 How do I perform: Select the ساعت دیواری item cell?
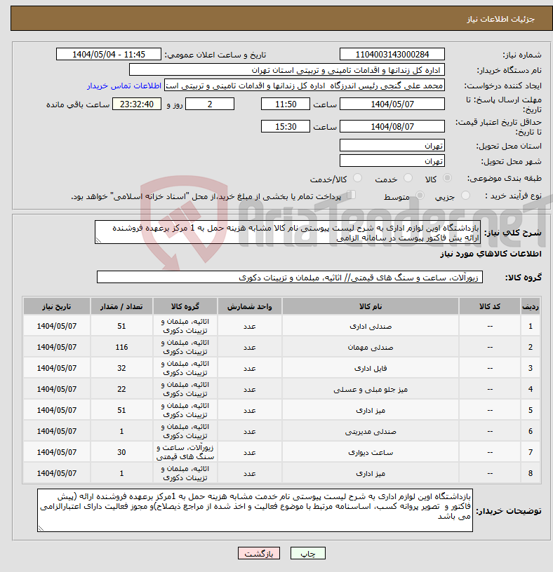click(x=371, y=452)
